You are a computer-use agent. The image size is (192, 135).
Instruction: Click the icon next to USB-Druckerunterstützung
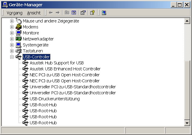(25, 99)
